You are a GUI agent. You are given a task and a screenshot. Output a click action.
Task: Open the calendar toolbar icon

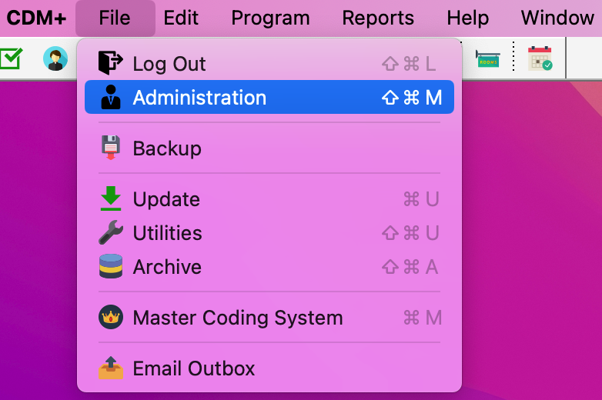click(x=540, y=58)
